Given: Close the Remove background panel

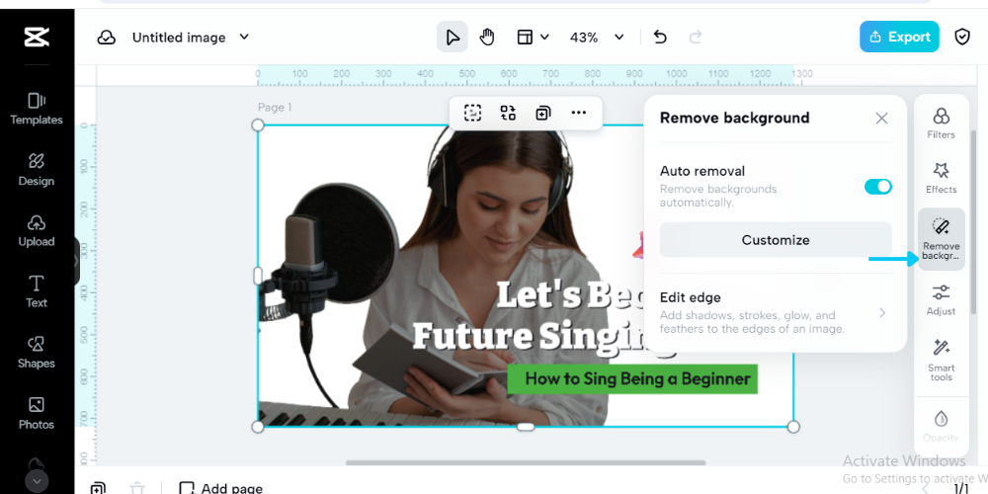Looking at the screenshot, I should tap(881, 118).
